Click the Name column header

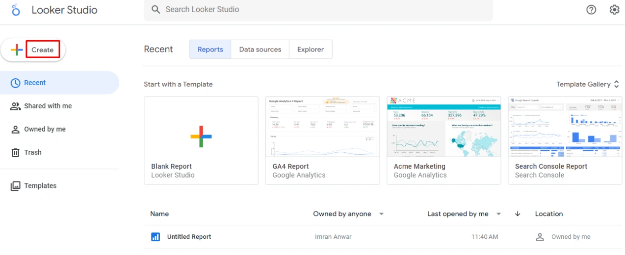(x=159, y=214)
